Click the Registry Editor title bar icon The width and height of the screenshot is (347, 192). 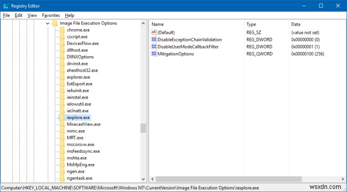[6, 6]
